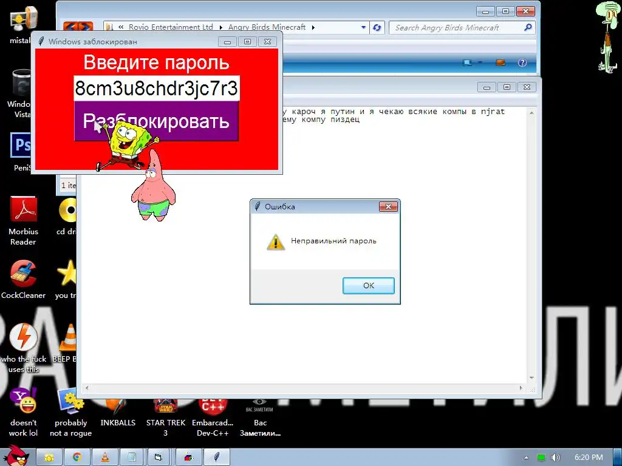The image size is (622, 466).
Task: Change Explorer view with the views icon
Action: (x=467, y=62)
